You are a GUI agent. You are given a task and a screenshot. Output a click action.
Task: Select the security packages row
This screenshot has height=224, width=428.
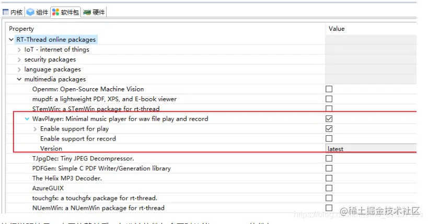pos(50,60)
